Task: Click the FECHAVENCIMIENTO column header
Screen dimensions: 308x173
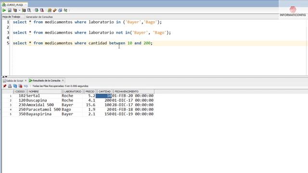Action: tap(133, 92)
